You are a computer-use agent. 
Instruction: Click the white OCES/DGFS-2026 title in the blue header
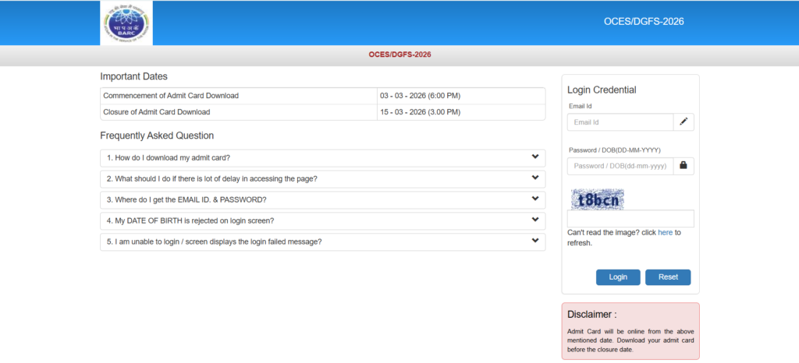click(644, 21)
